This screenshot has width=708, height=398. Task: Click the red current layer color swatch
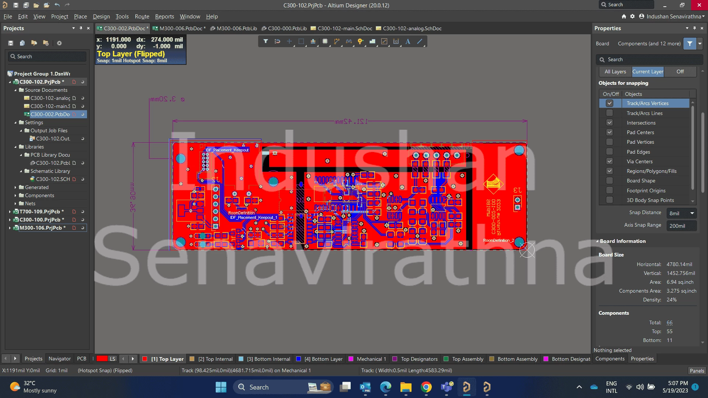pos(102,359)
